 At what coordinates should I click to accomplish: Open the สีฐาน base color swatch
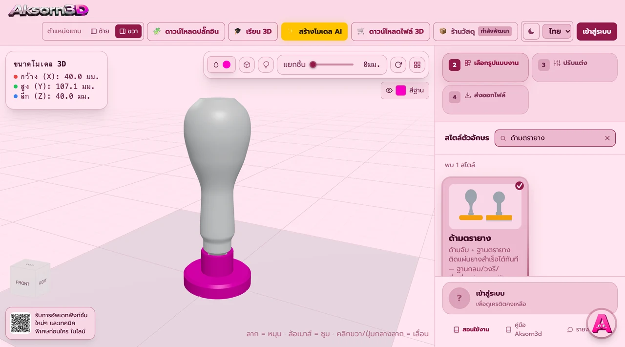[x=401, y=90]
